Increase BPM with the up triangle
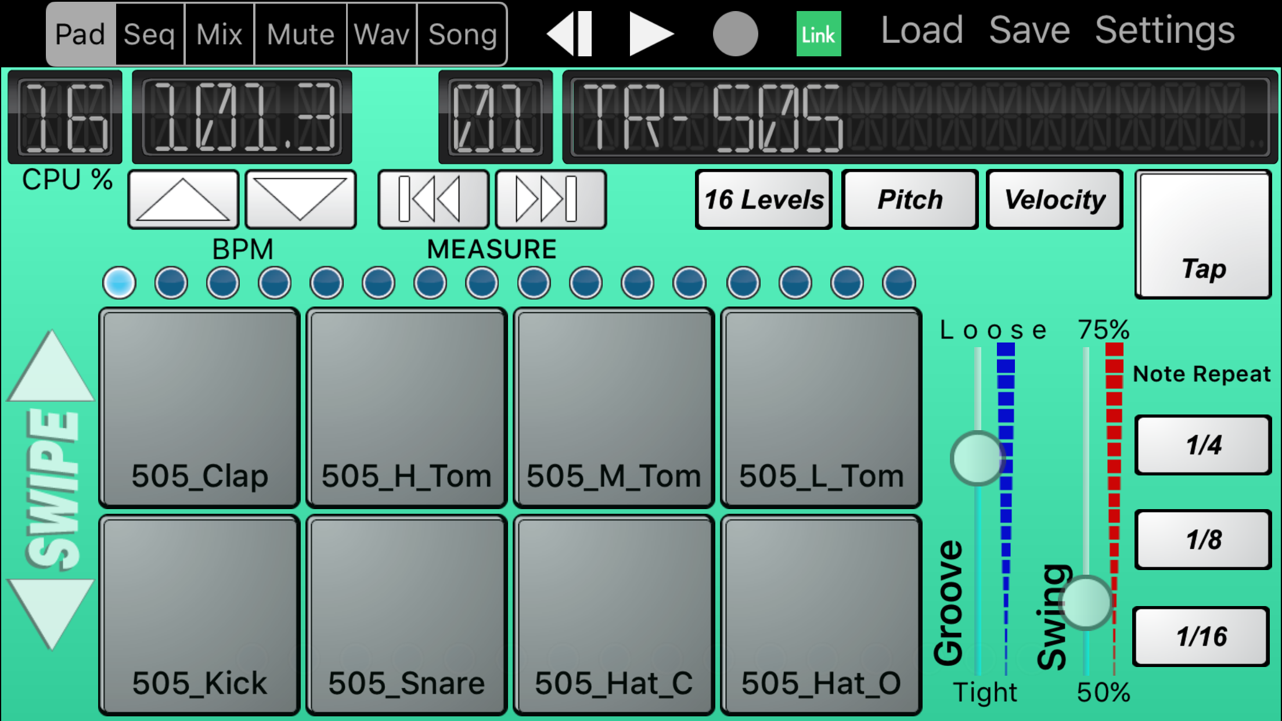Image resolution: width=1282 pixels, height=721 pixels. (x=183, y=200)
